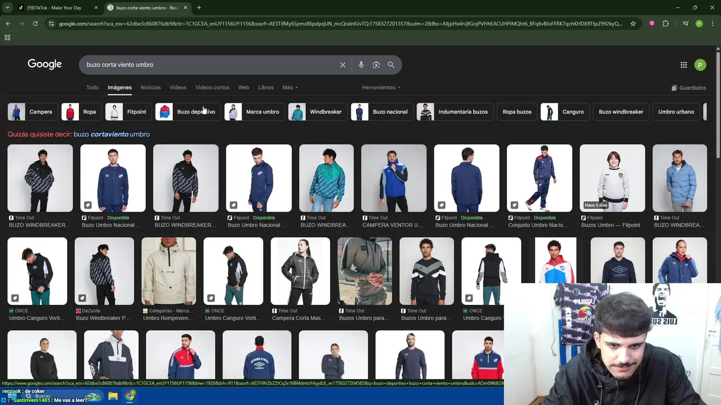Viewport: 721px width, 405px height.
Task: Filter results by Ropa buzos chip
Action: click(517, 112)
